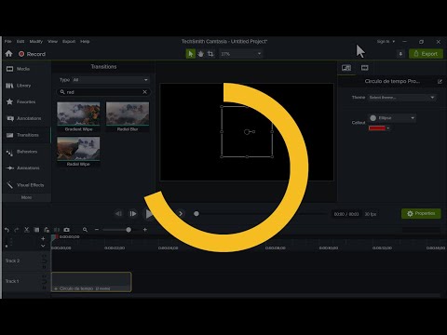This screenshot has width=447, height=335.
Task: Click the green Export button
Action: [x=426, y=54]
